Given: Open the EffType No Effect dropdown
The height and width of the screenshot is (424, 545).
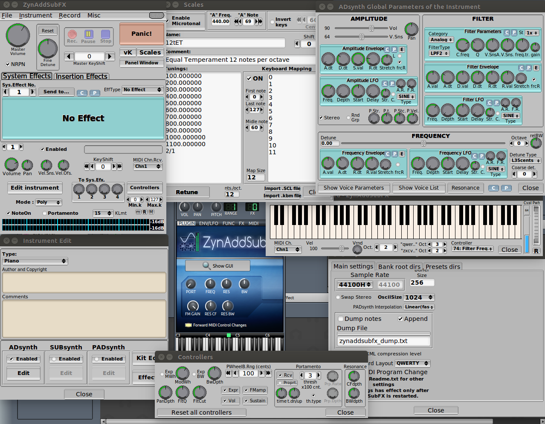Looking at the screenshot, I should 142,90.
